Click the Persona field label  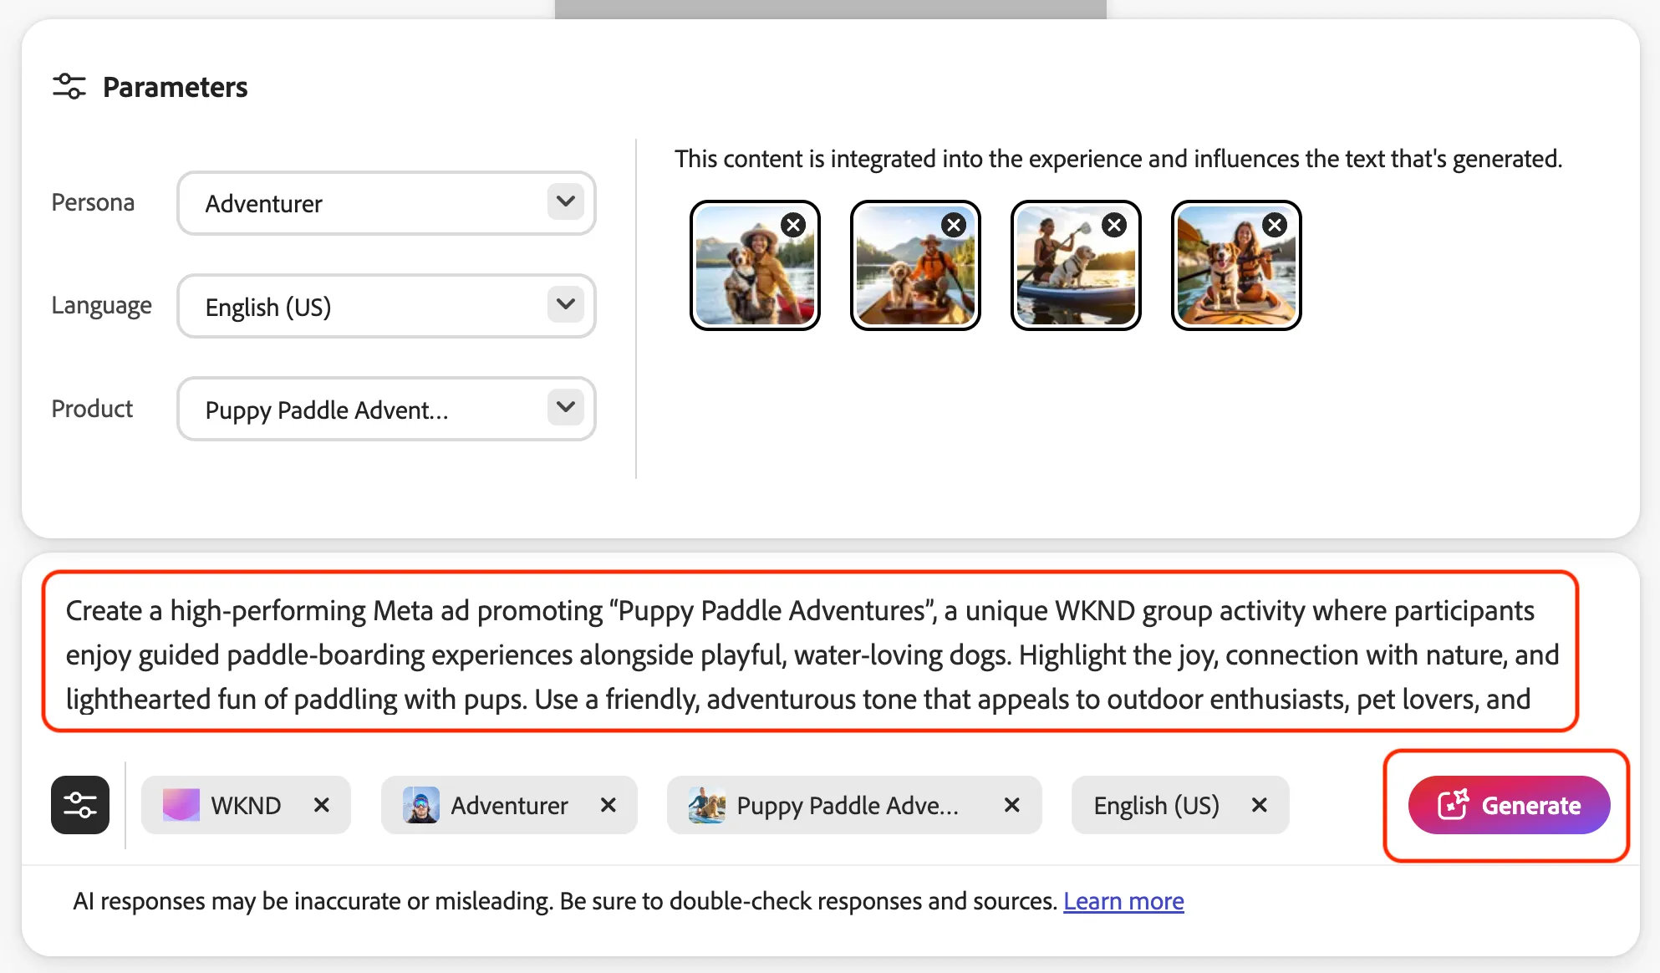coord(93,202)
